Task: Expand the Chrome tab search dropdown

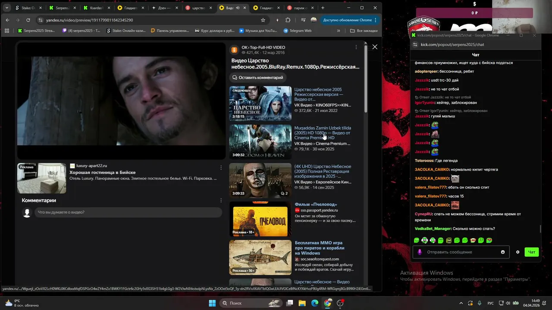Action: coord(7,8)
